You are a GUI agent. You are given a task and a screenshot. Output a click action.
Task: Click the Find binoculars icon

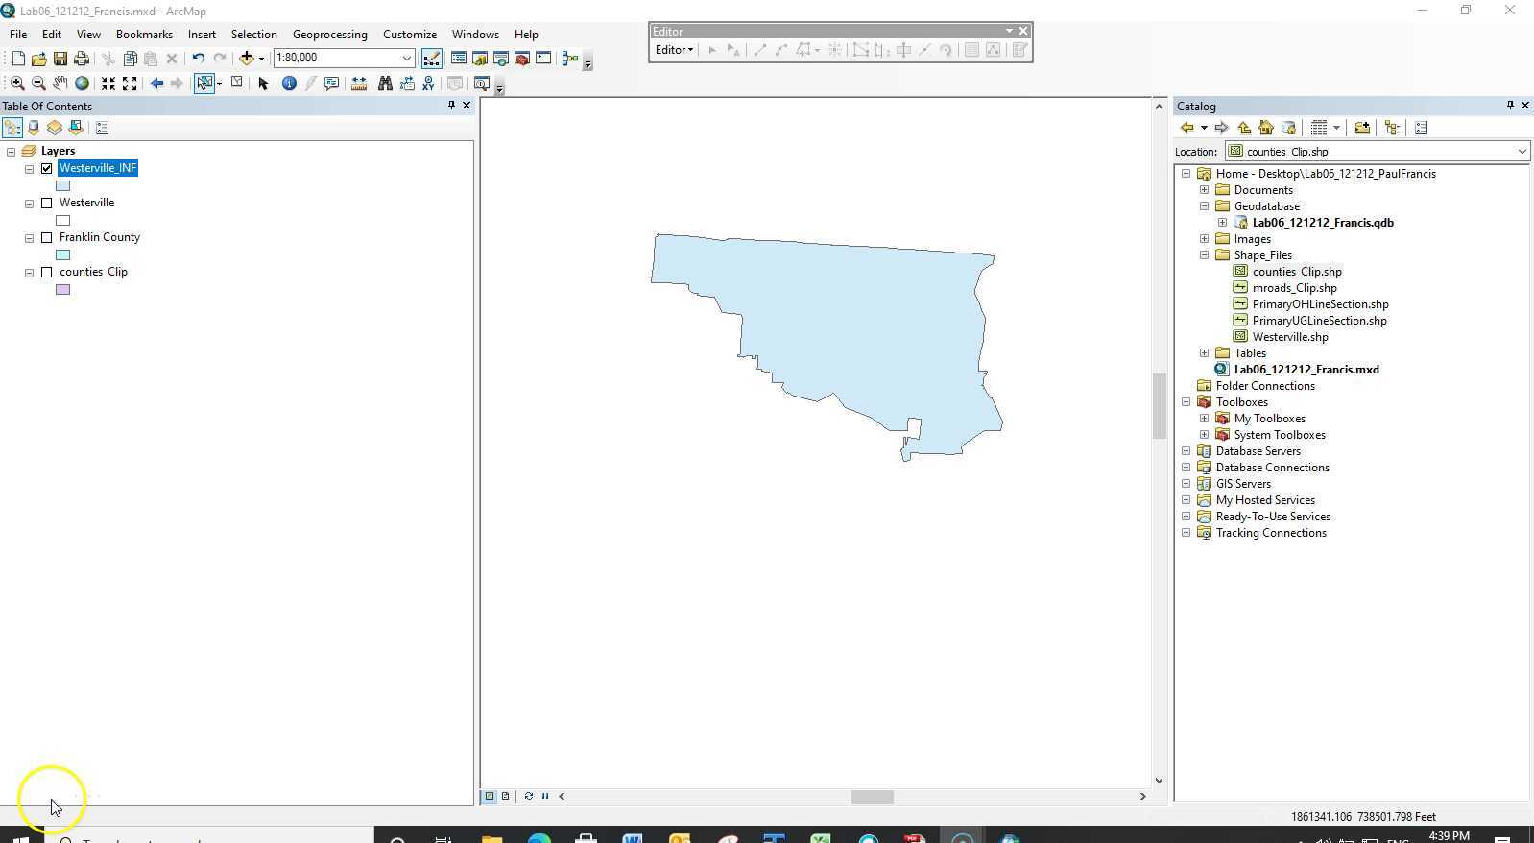385,84
